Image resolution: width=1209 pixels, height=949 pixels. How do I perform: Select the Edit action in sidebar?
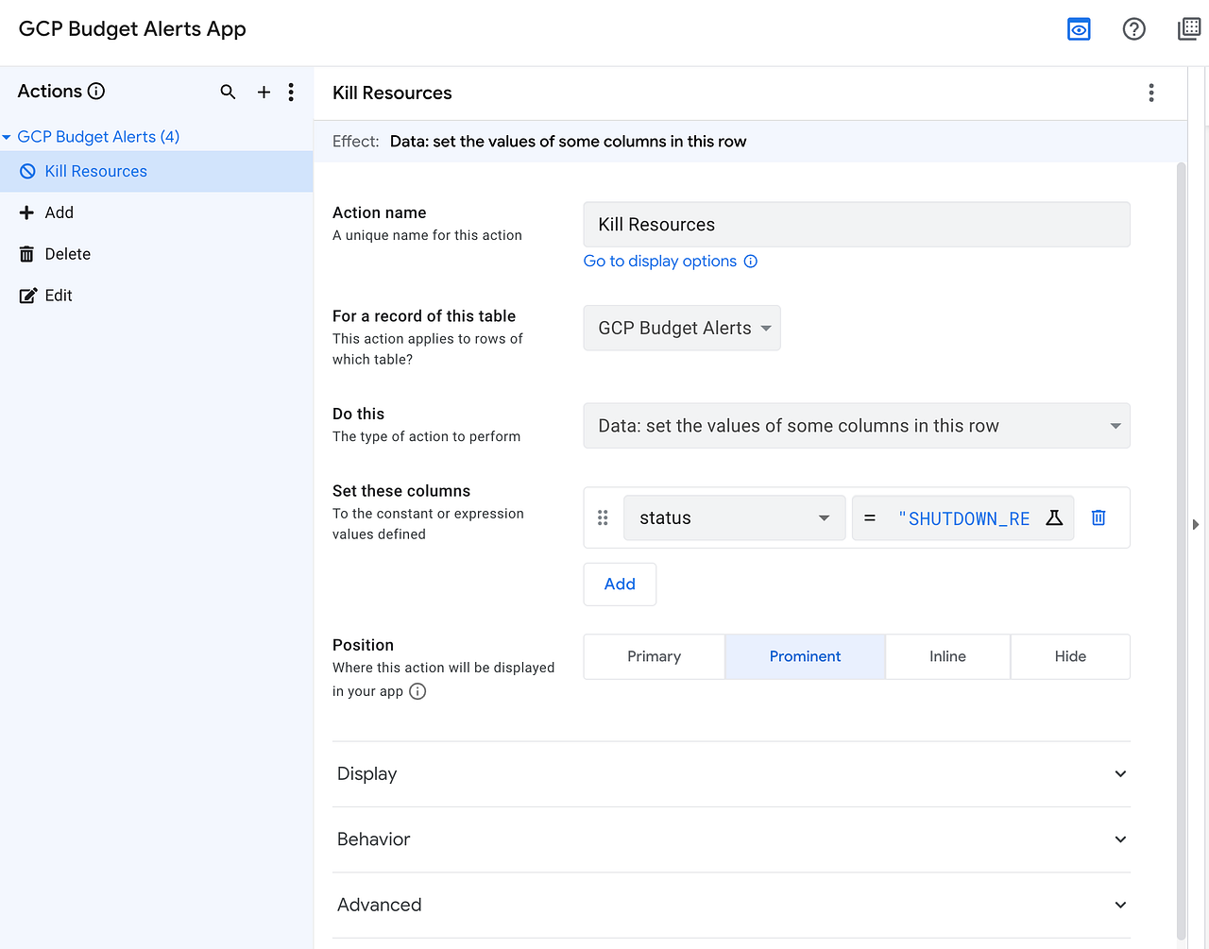(x=156, y=296)
